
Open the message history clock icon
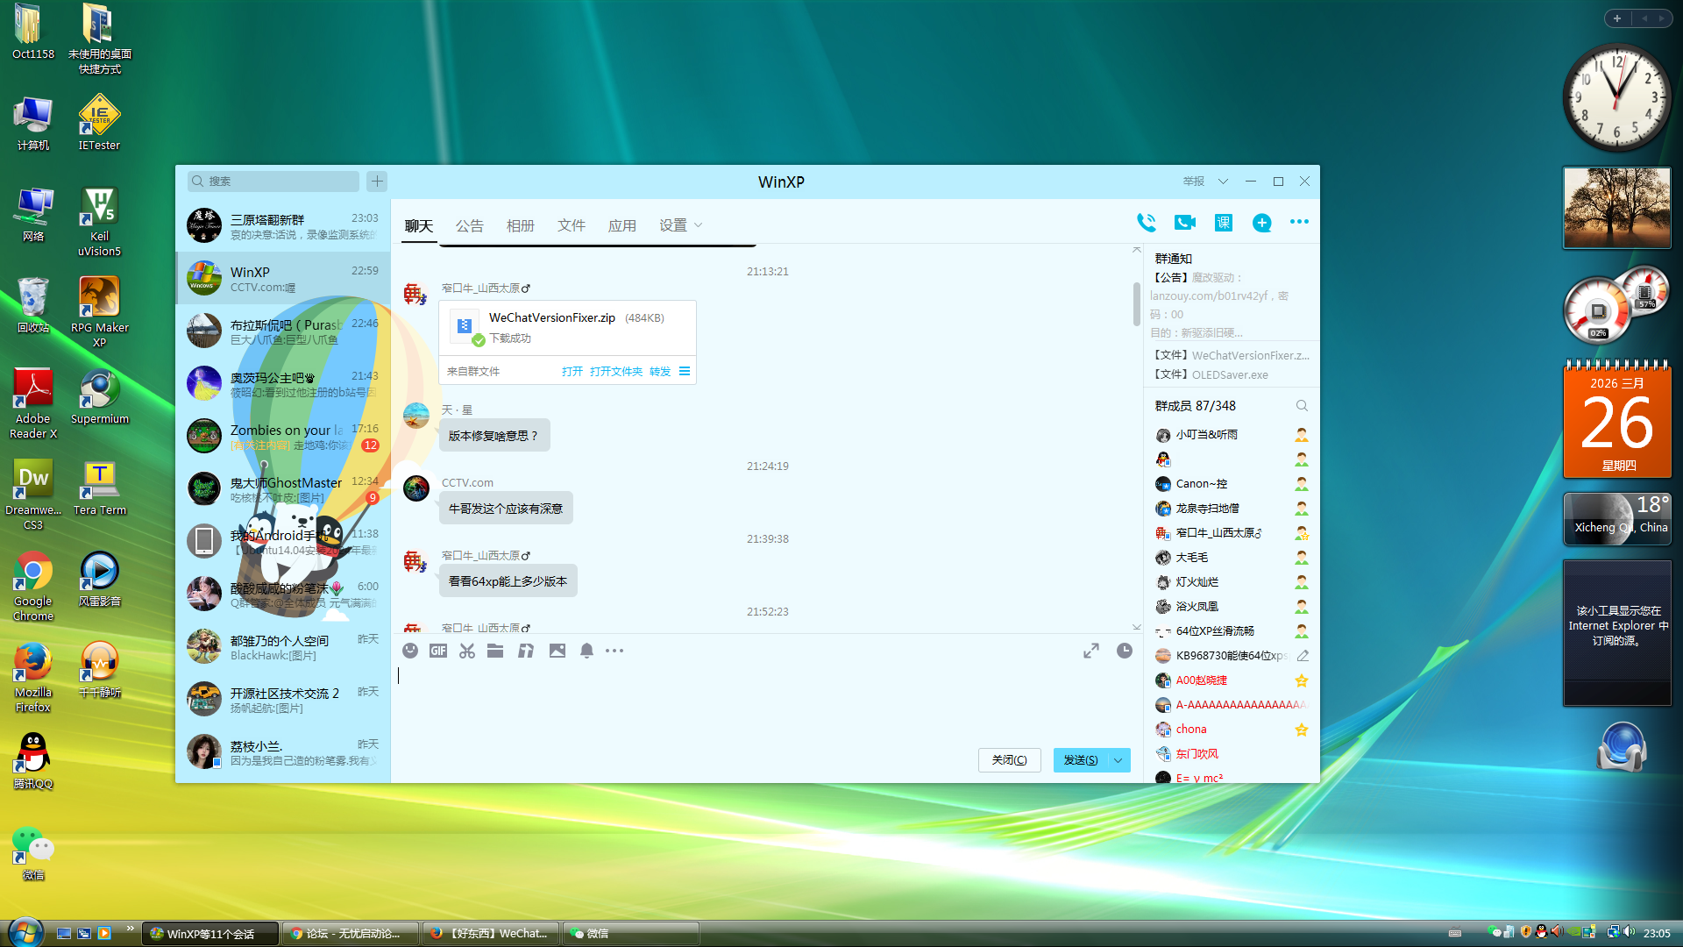pyautogui.click(x=1125, y=651)
